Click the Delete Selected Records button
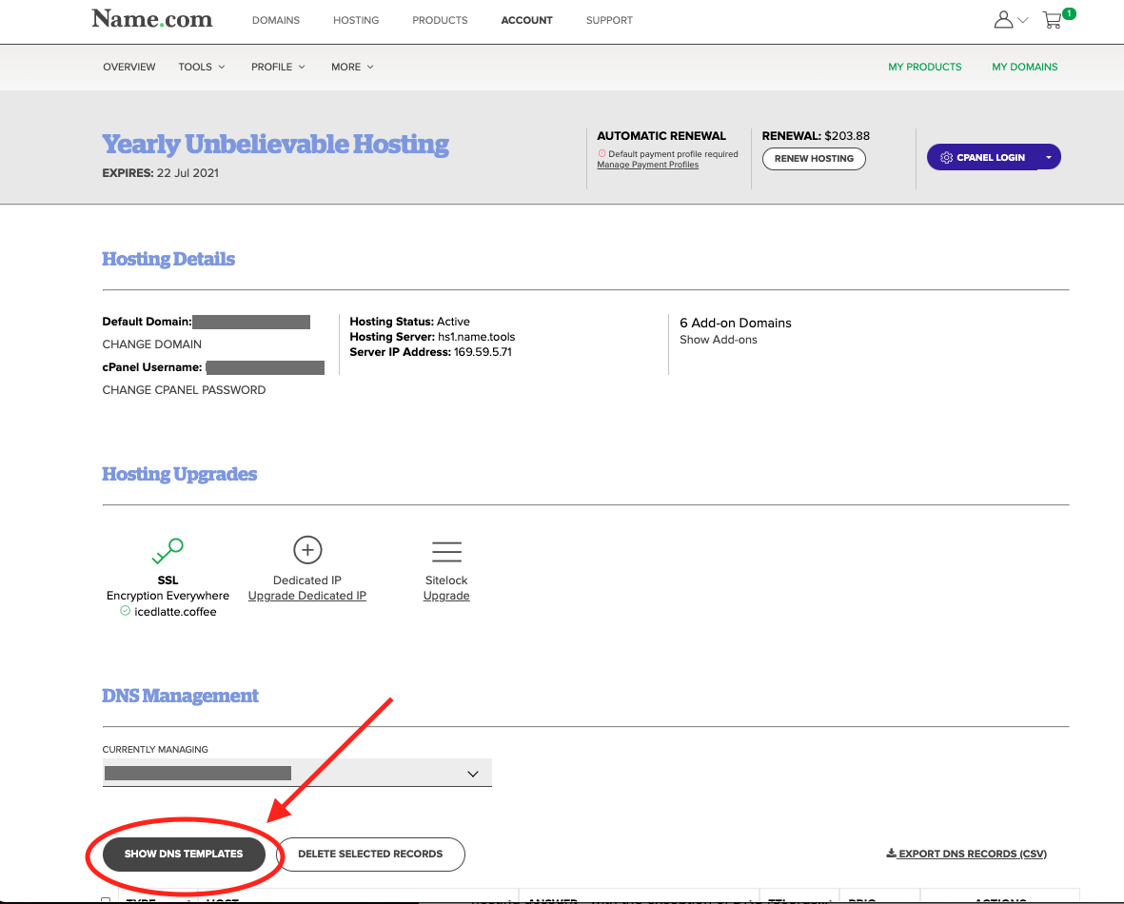The height and width of the screenshot is (904, 1124). [x=370, y=854]
